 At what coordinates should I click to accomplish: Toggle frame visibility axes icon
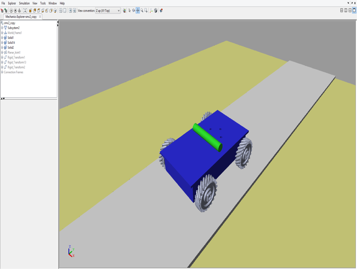151,10
